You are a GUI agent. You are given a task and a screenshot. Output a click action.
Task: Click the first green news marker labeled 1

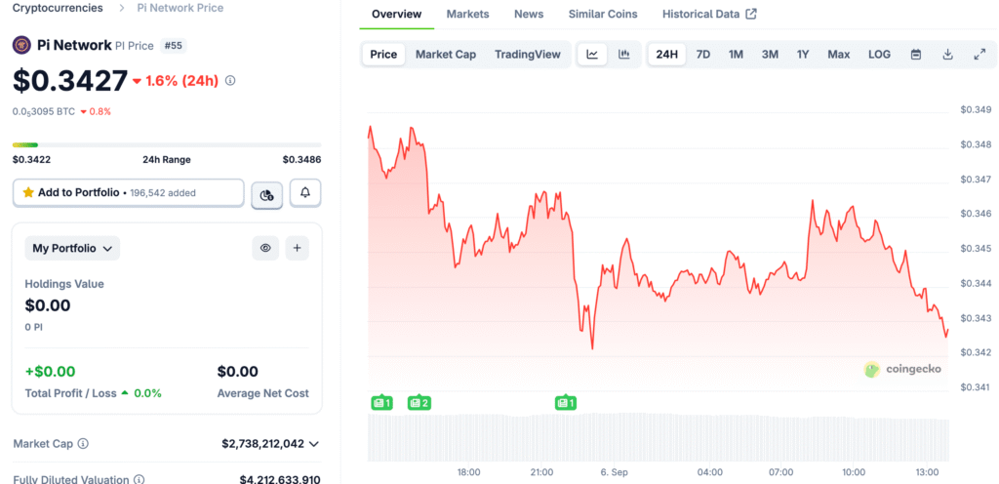click(x=381, y=402)
